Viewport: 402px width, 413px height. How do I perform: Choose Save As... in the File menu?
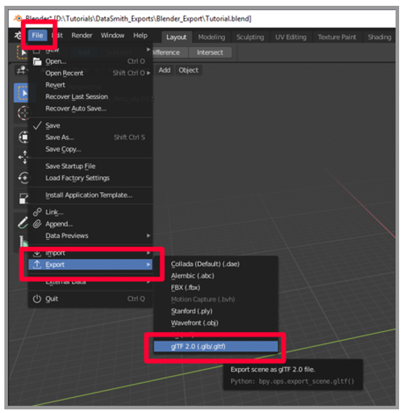pyautogui.click(x=90, y=137)
